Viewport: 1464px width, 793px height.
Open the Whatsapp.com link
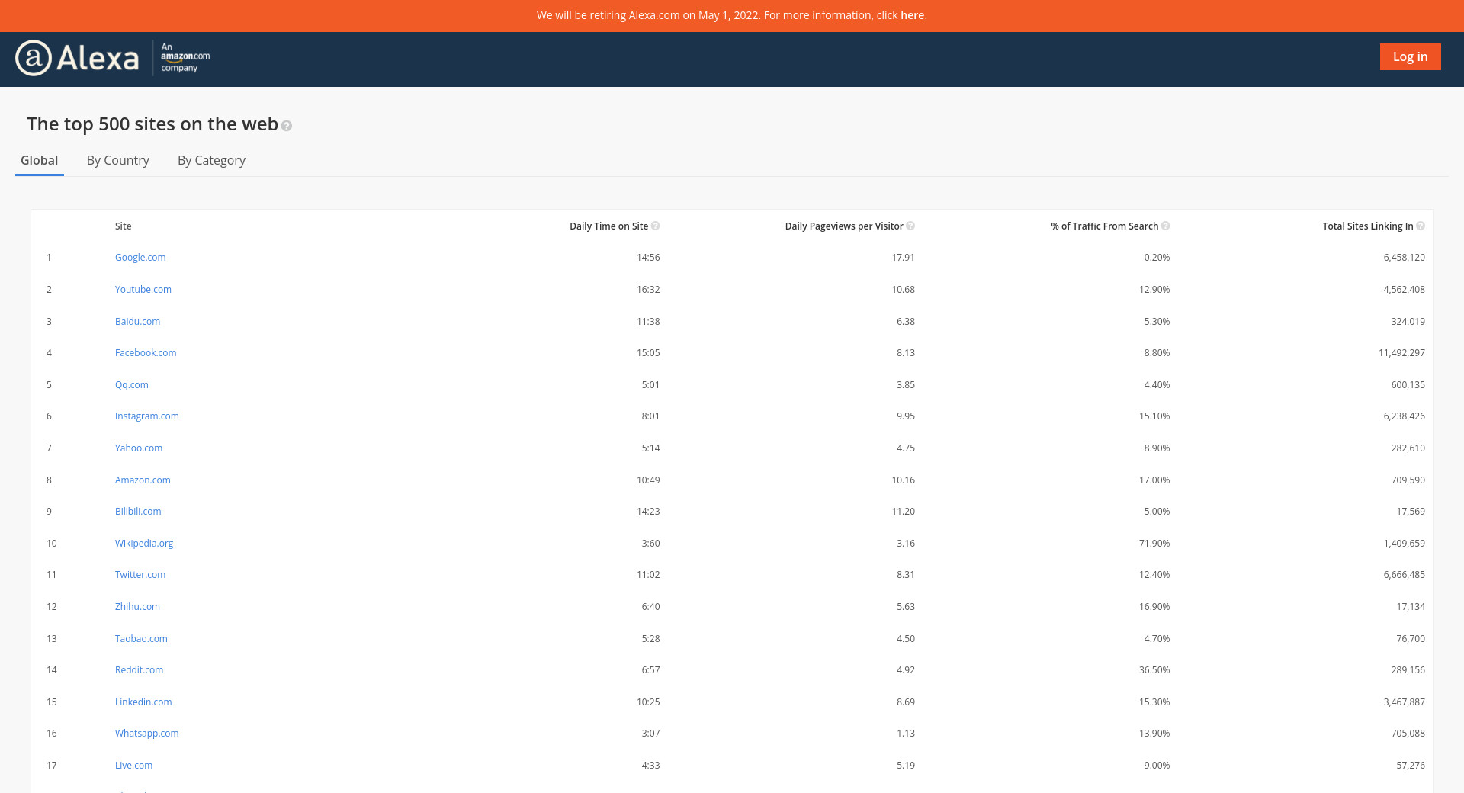(x=147, y=734)
